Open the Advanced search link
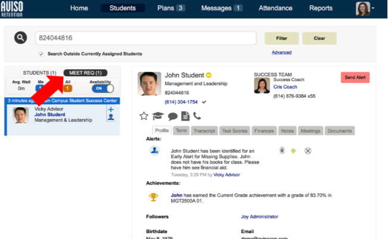This screenshot has height=239, width=388. 281,52
